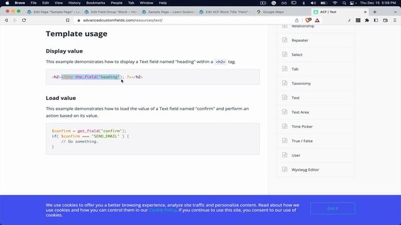Click the heading code snippet block

pos(153,77)
